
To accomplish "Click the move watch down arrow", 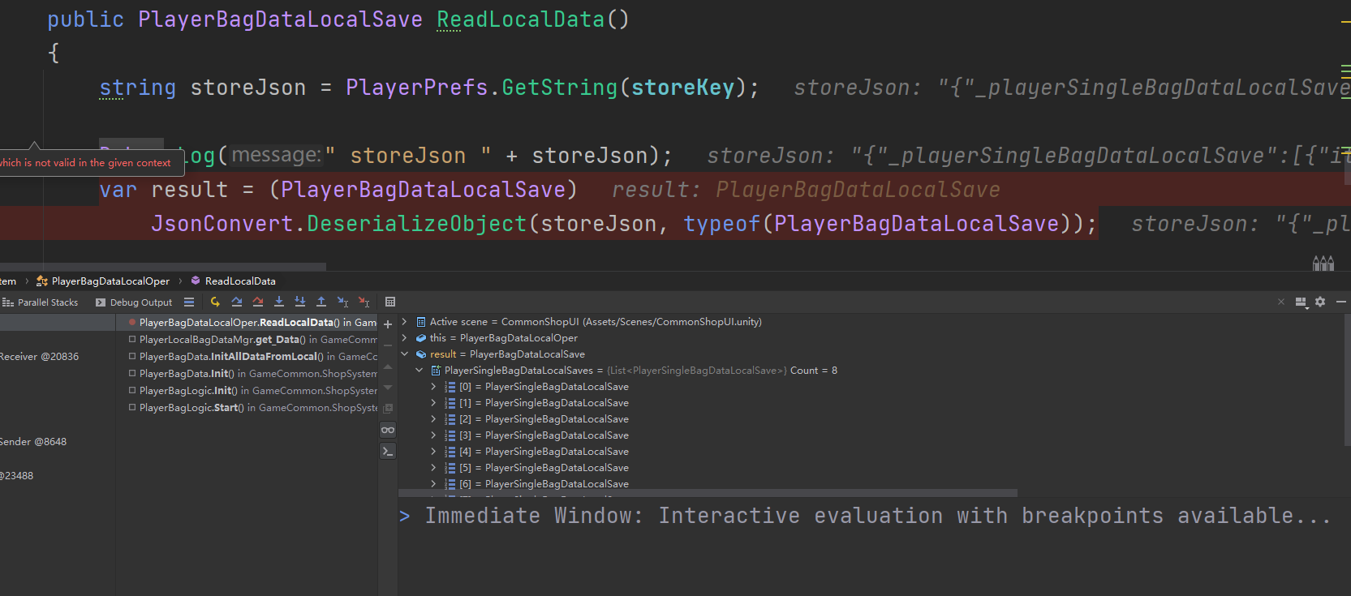I will 388,388.
